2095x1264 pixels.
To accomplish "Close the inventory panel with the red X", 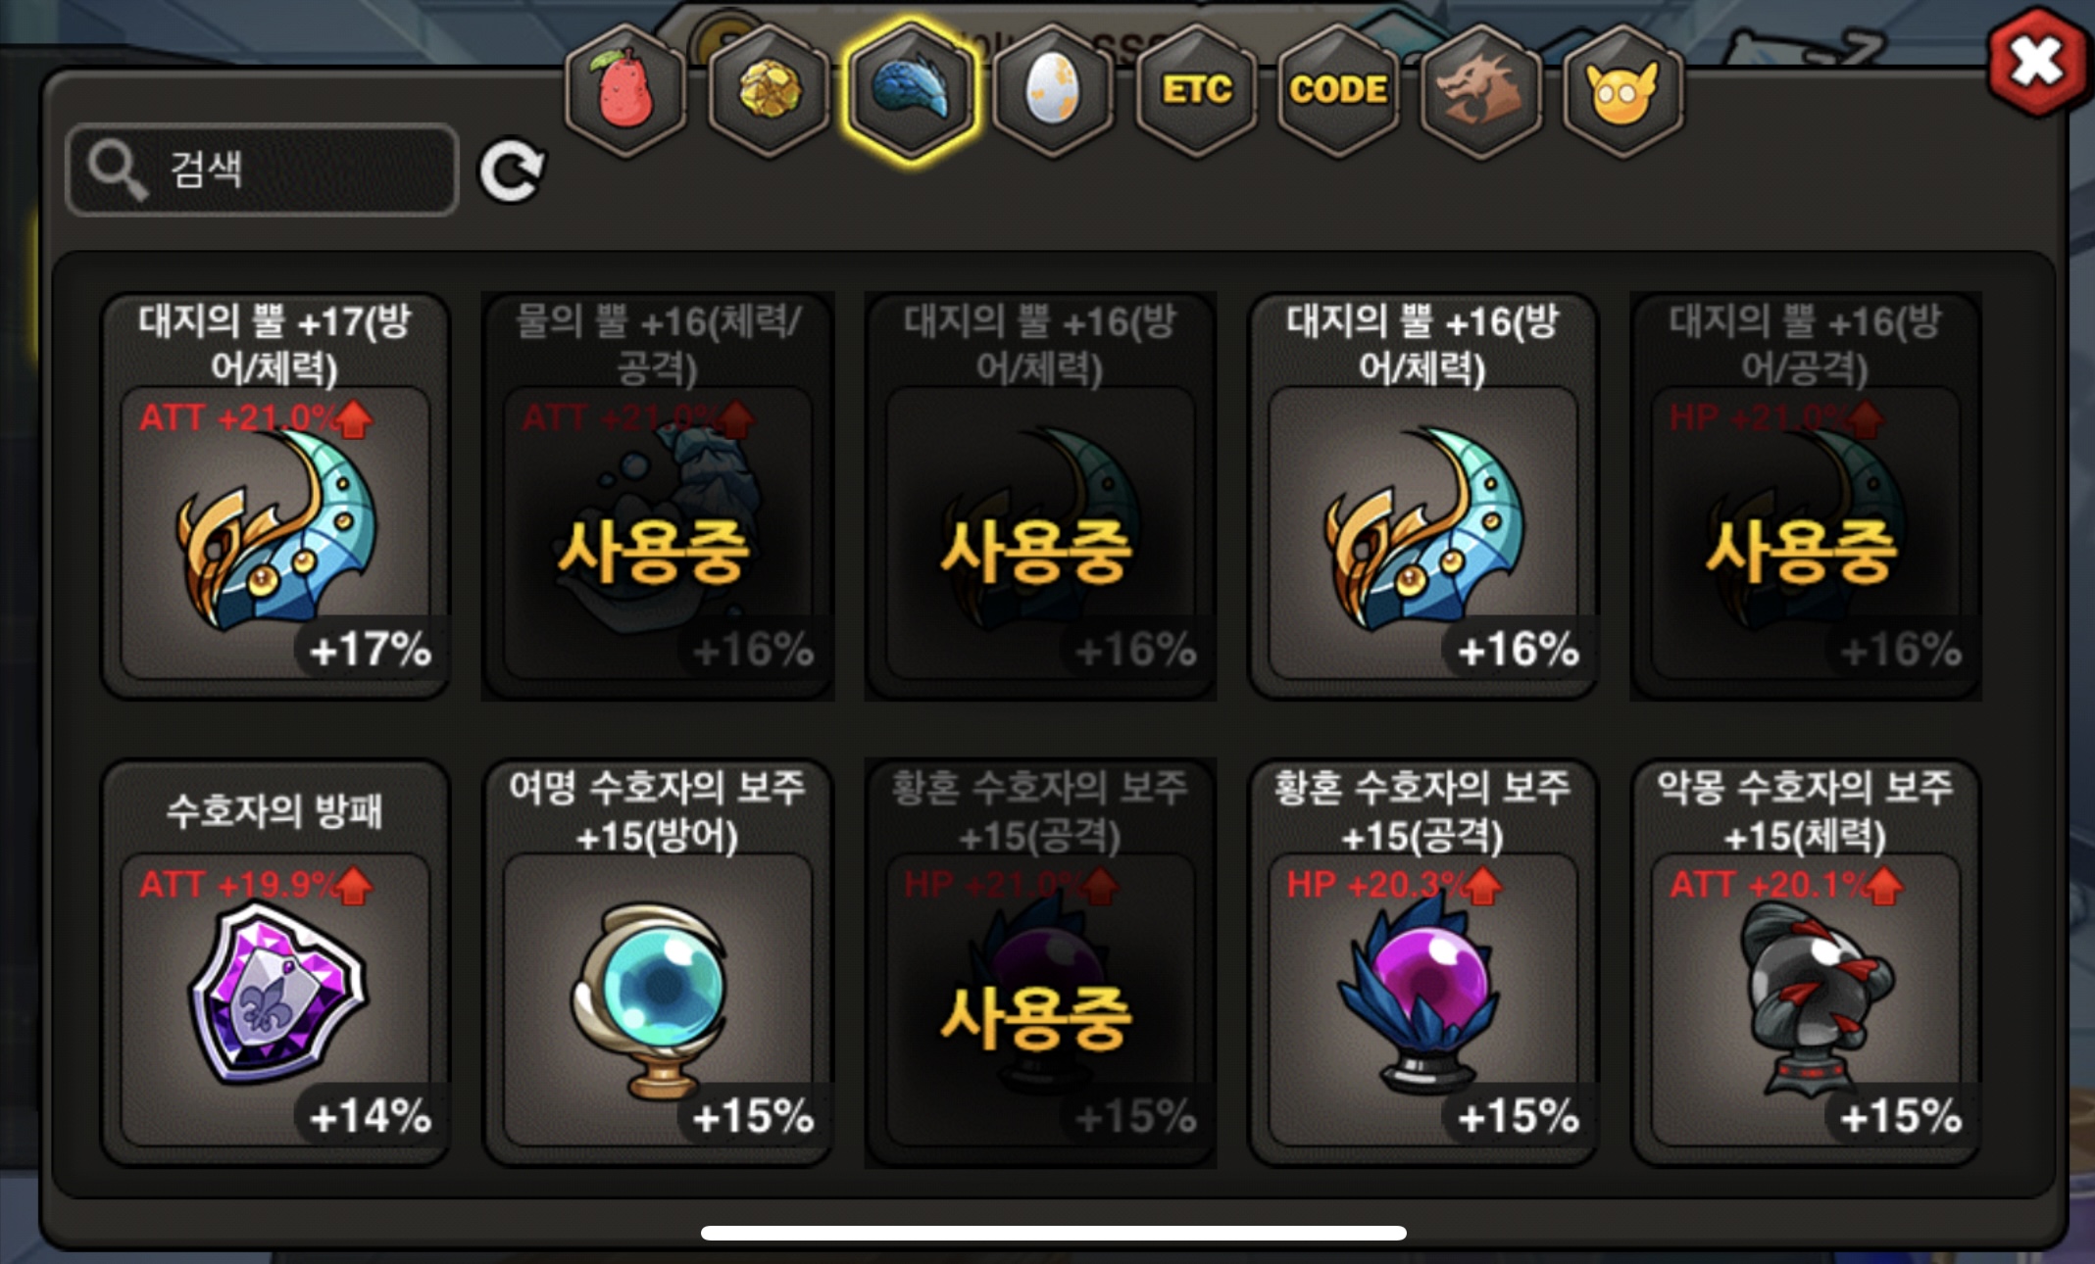I will click(2037, 63).
